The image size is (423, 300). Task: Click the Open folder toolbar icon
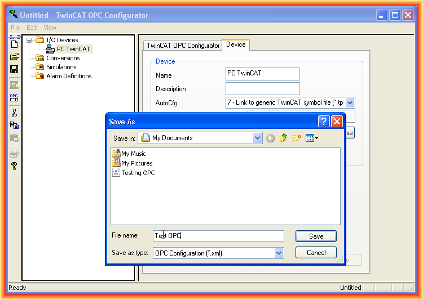click(x=14, y=57)
